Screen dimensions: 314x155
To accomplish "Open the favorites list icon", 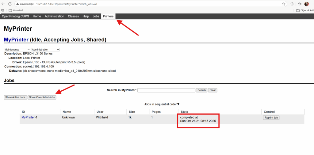I will coord(299,4).
